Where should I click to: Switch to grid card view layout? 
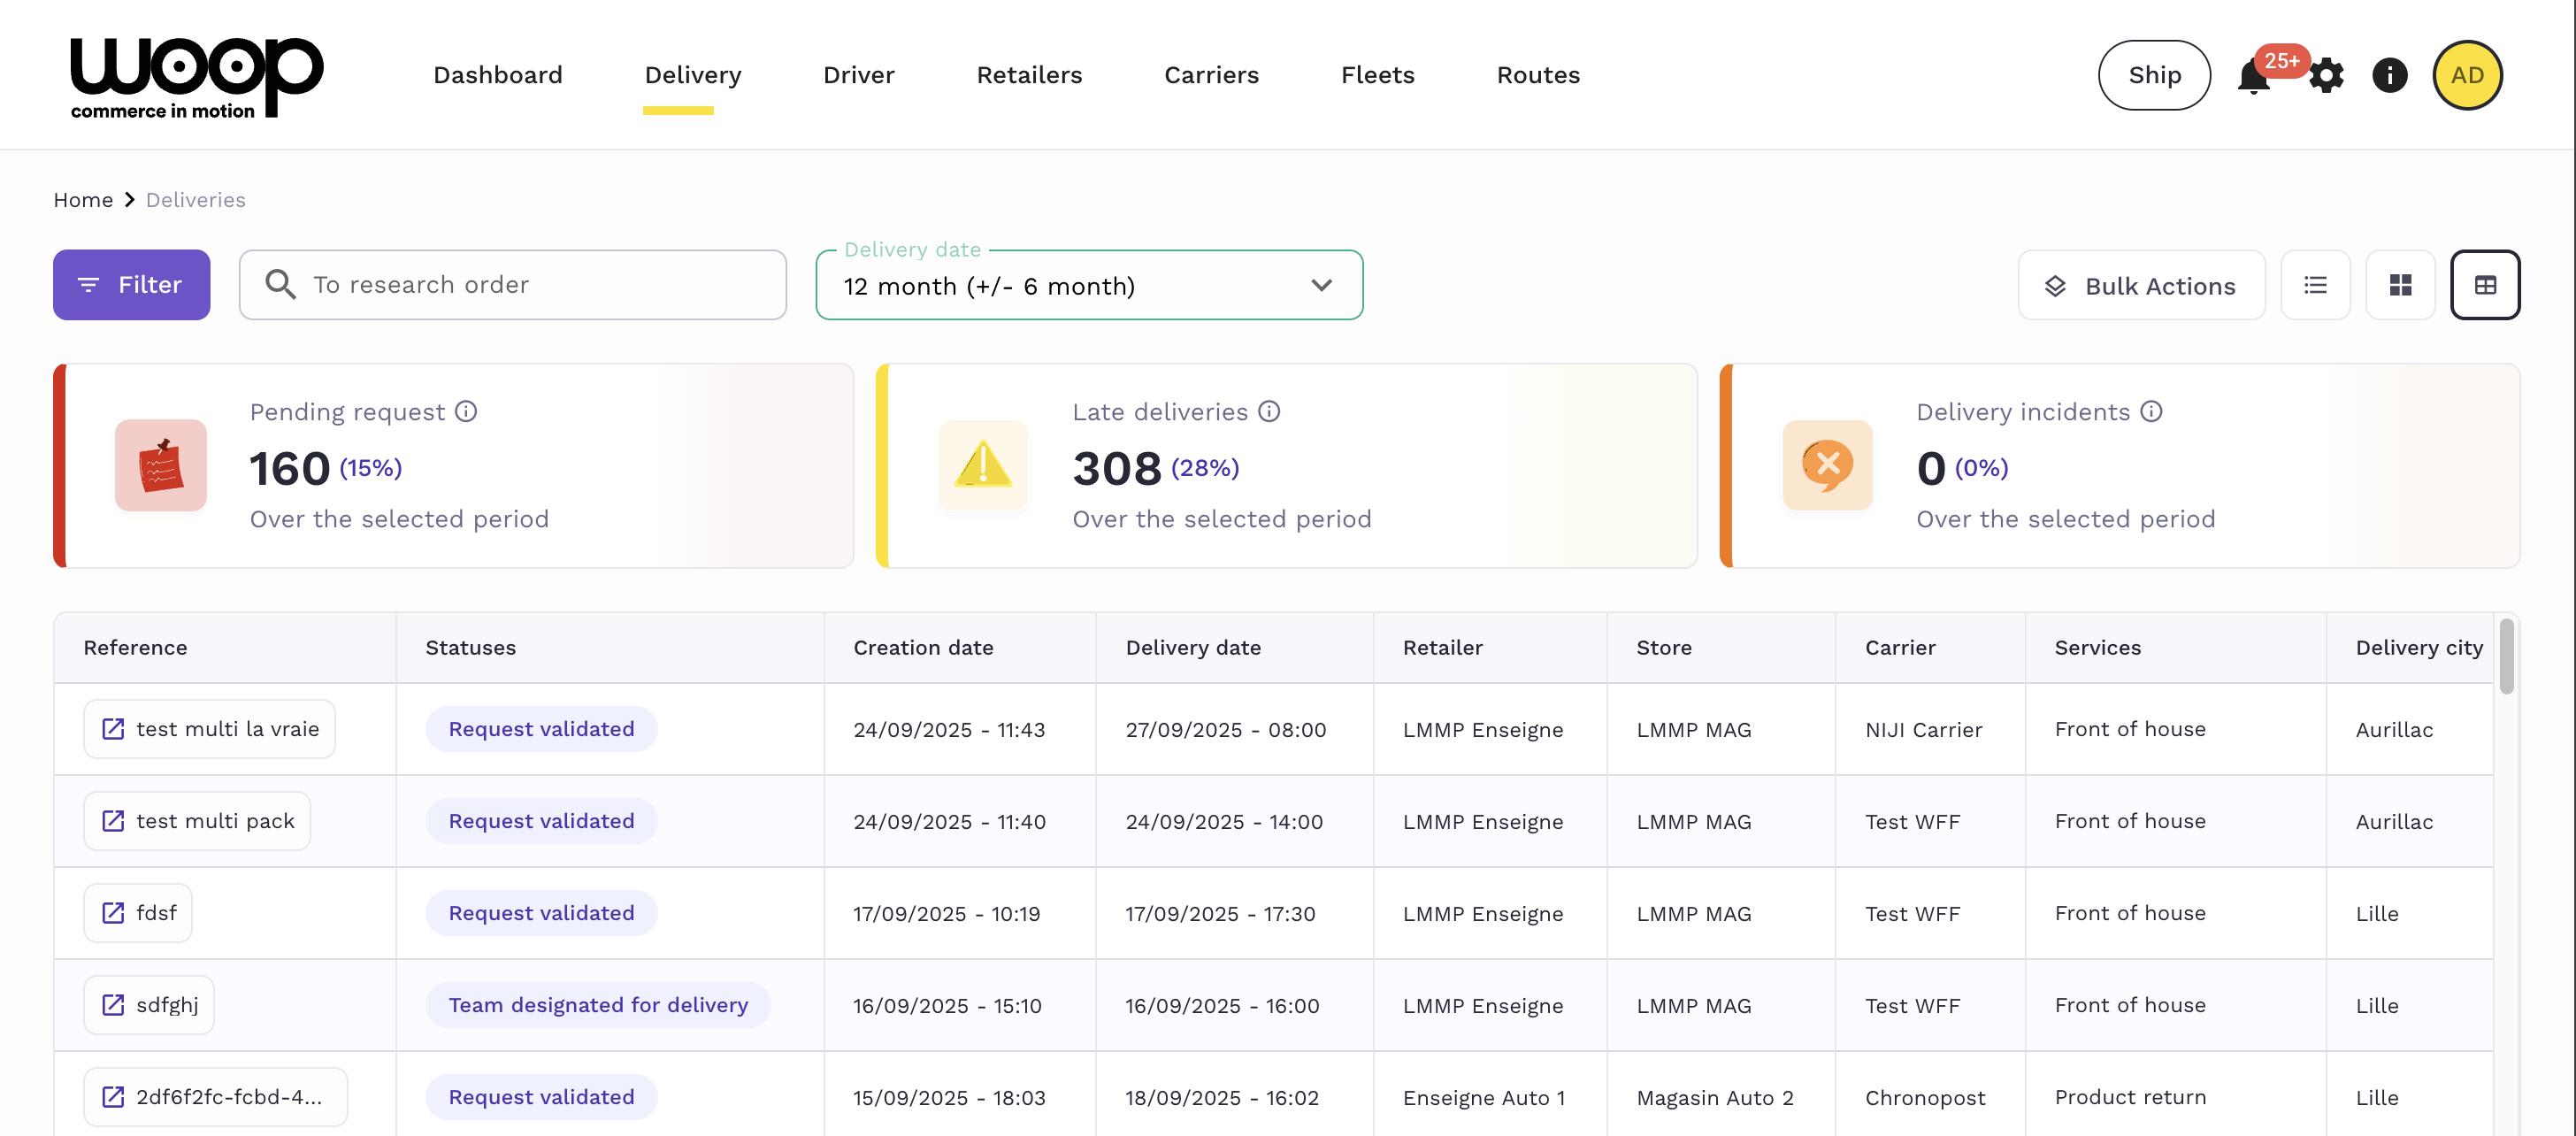2400,286
